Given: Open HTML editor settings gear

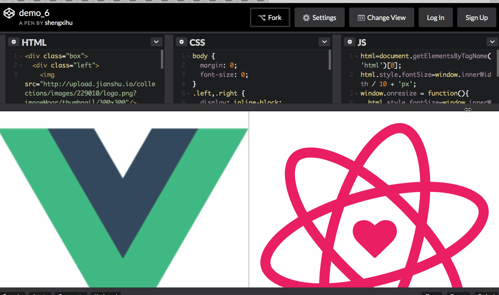Looking at the screenshot, I should [14, 42].
